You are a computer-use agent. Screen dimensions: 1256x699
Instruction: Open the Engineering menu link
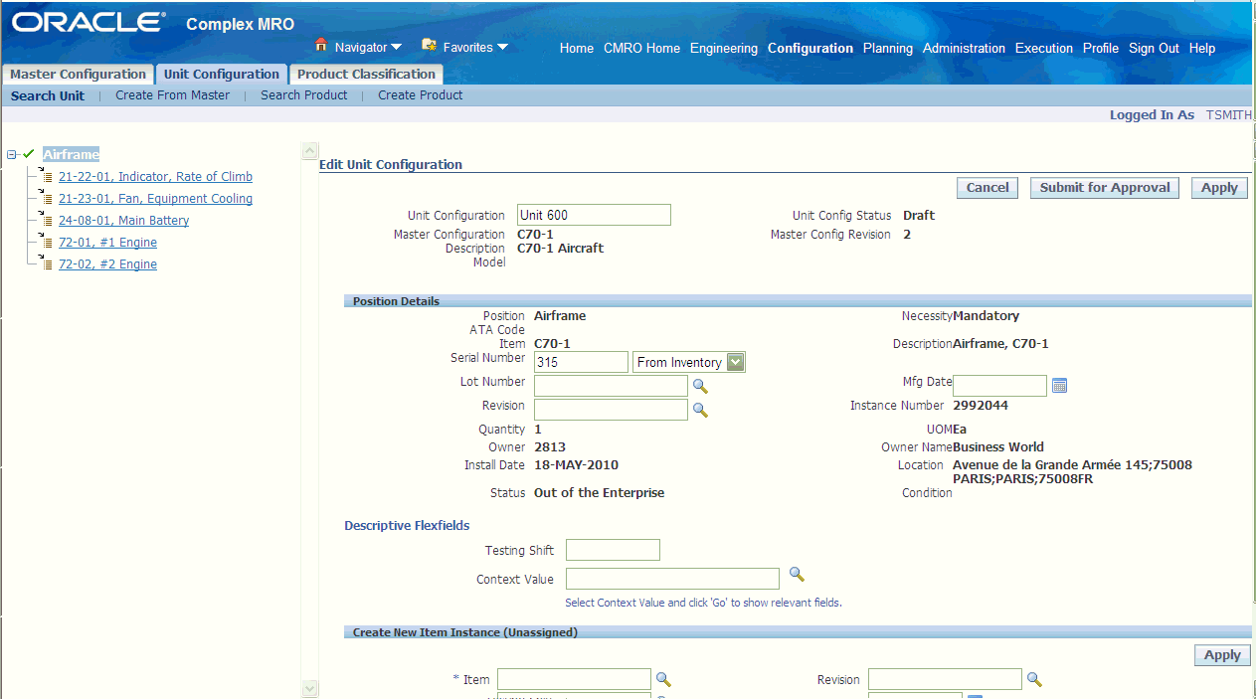724,48
